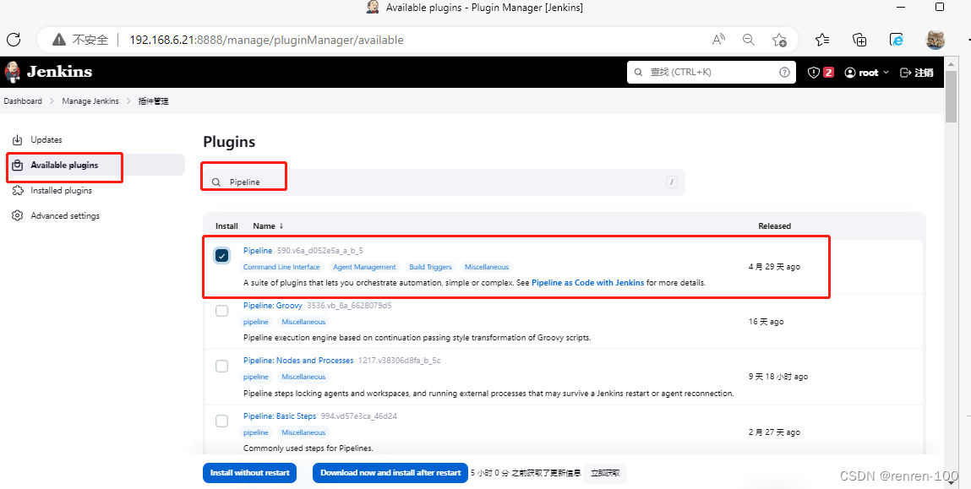Click Command Line Interface category tag

pyautogui.click(x=281, y=267)
